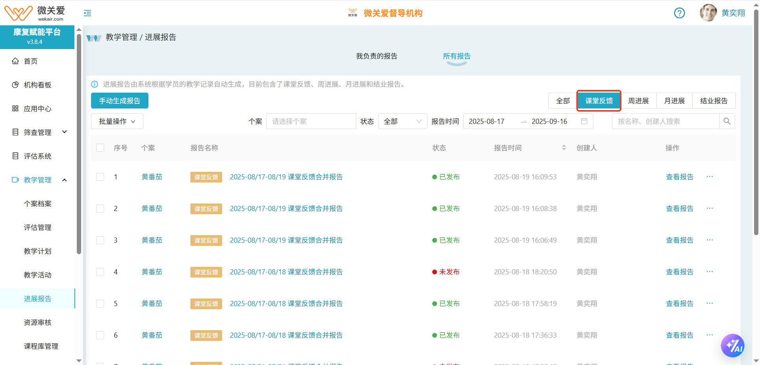Check the checkbox for row 2

click(x=100, y=209)
